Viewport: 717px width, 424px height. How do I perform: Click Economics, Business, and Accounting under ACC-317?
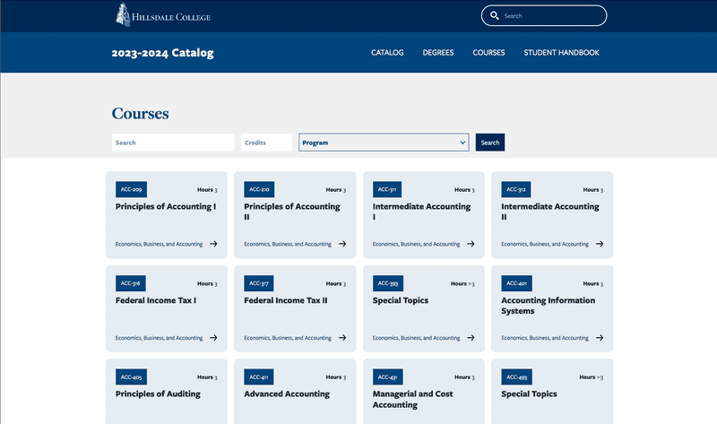click(x=287, y=338)
